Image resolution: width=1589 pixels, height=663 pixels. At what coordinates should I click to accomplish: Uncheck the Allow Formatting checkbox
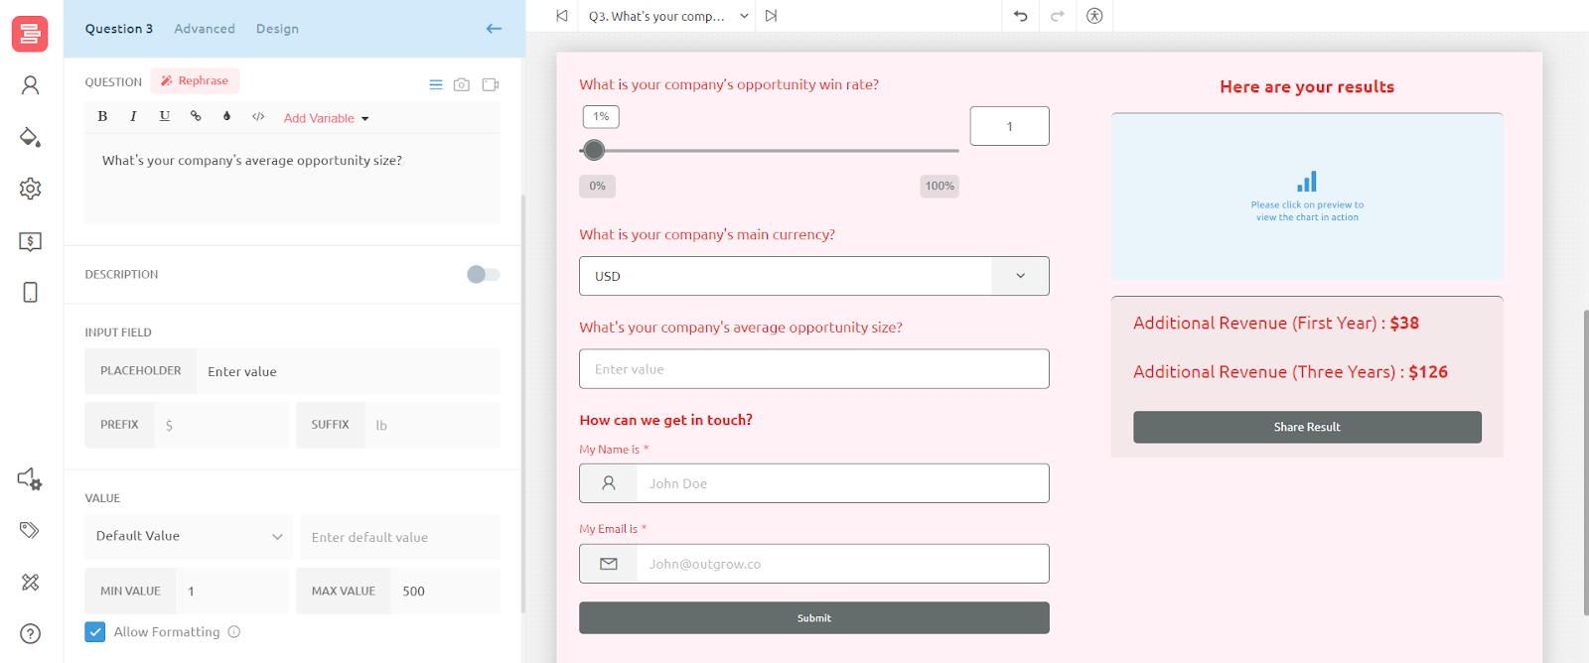coord(95,632)
